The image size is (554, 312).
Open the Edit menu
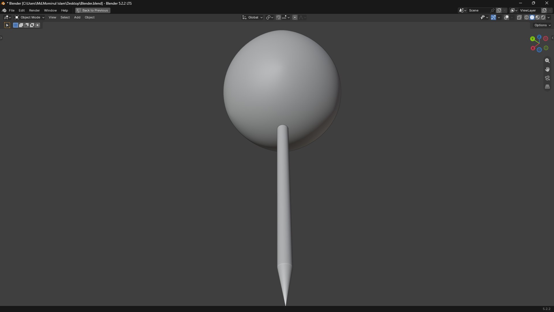click(x=22, y=10)
